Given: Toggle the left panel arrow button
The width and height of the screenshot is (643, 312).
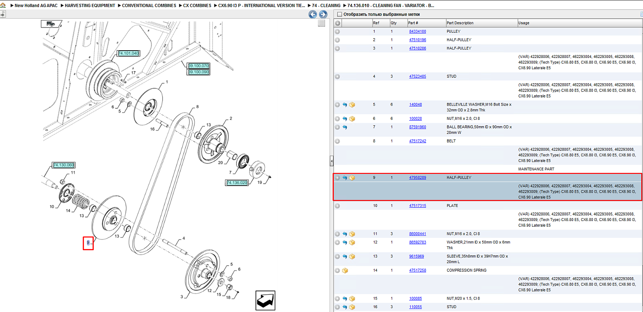Looking at the screenshot, I should pyautogui.click(x=3, y=14).
